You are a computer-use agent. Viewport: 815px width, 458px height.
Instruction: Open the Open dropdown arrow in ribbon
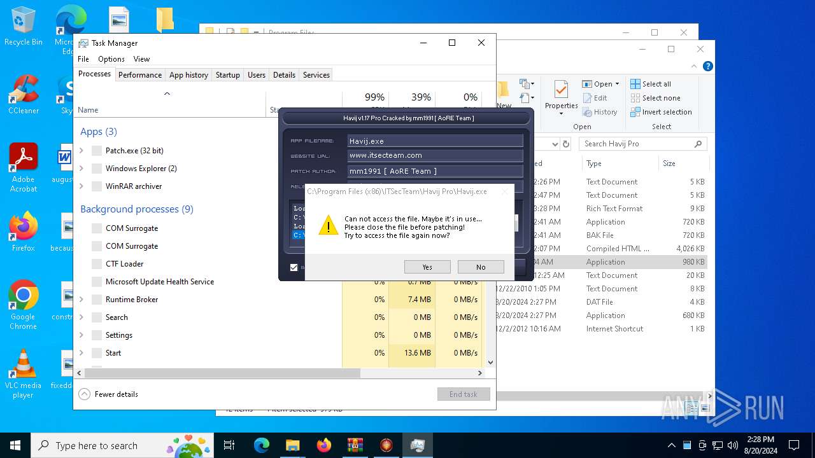[617, 84]
